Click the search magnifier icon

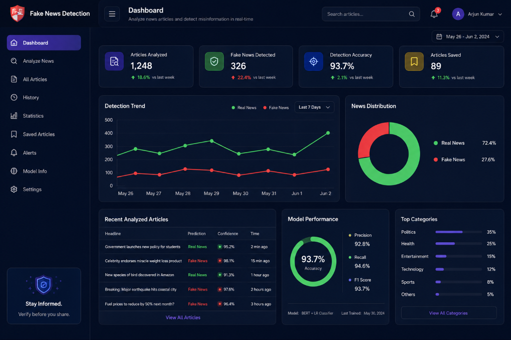412,14
